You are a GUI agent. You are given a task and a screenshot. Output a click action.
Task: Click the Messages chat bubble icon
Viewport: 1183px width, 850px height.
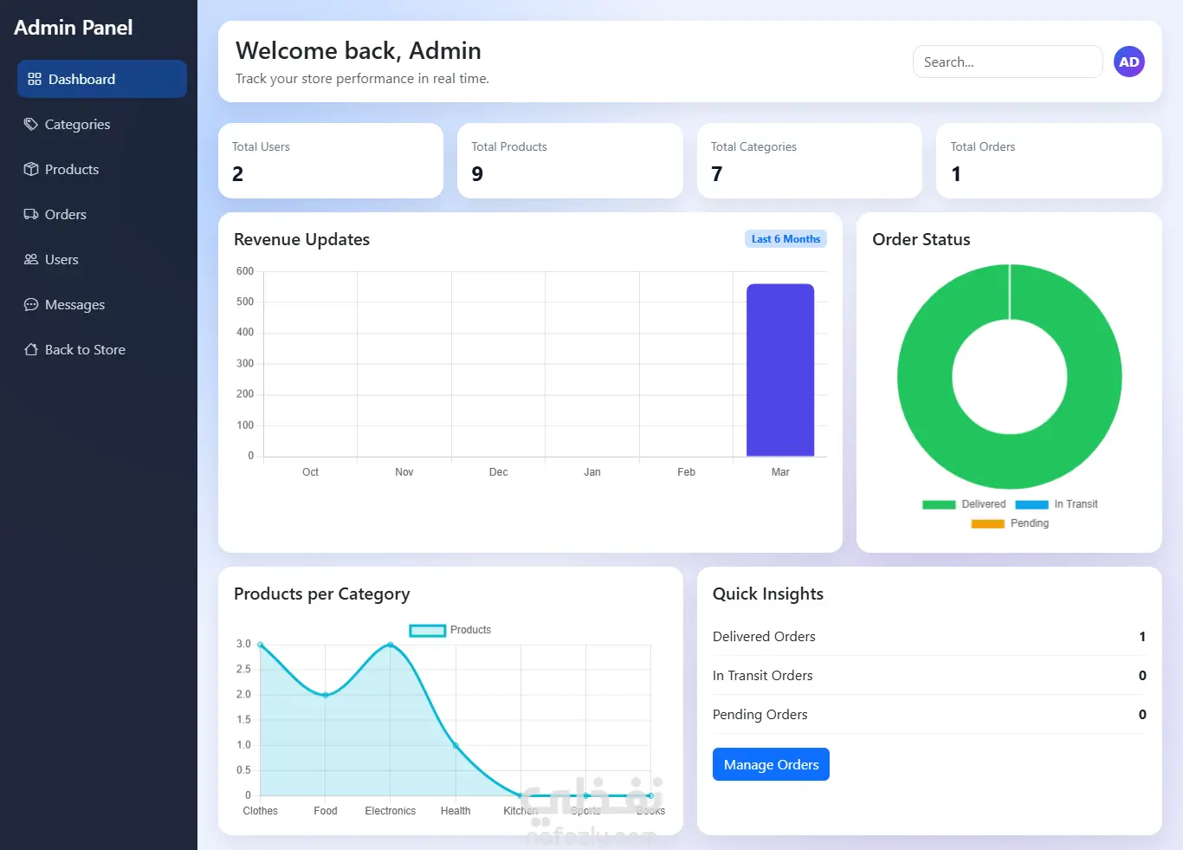(31, 304)
